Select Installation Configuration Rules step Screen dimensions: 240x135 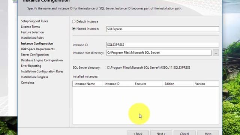click(42, 71)
